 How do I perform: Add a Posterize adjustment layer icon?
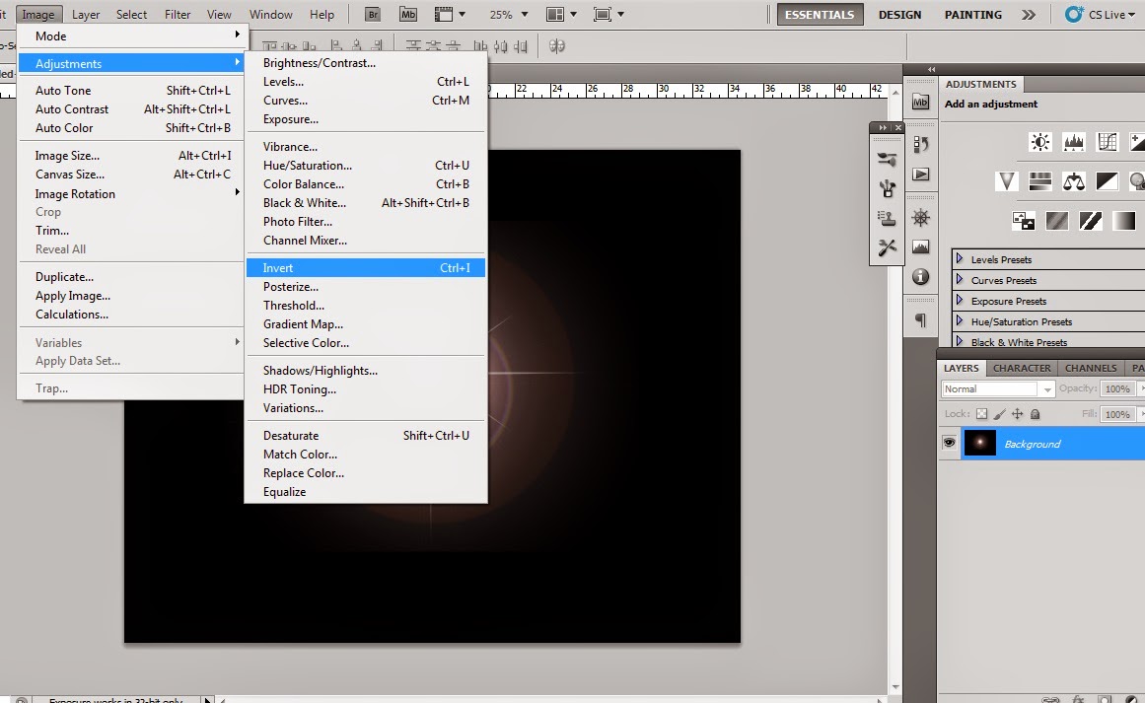tap(1056, 221)
